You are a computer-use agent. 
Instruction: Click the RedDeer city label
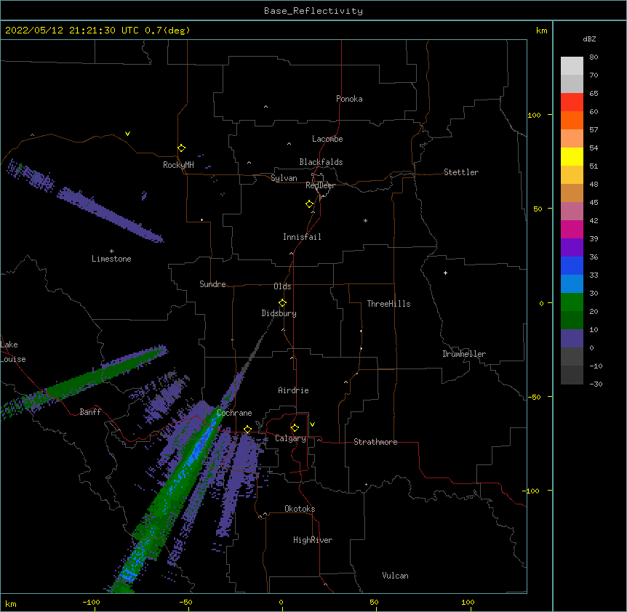click(320, 185)
